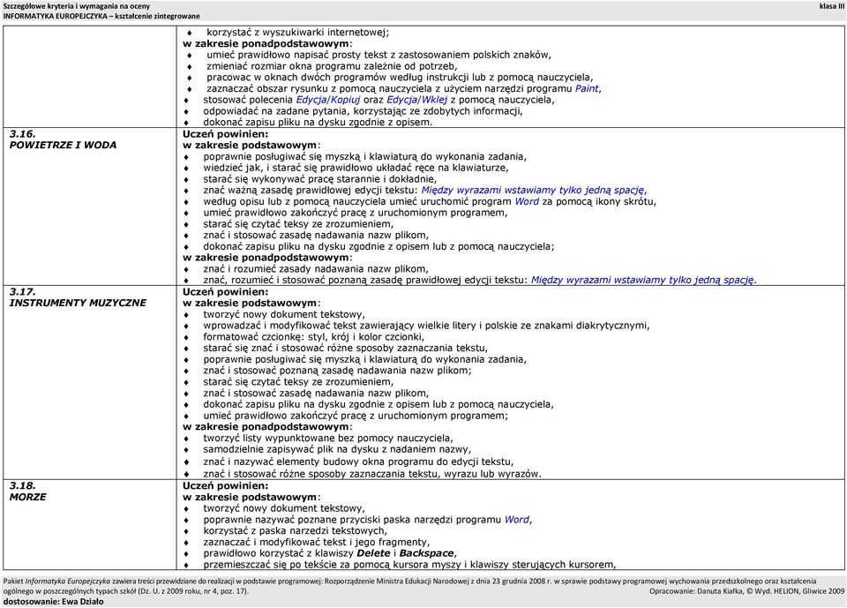
Task: Click 'klasa III' label in the header
Action: pos(831,6)
